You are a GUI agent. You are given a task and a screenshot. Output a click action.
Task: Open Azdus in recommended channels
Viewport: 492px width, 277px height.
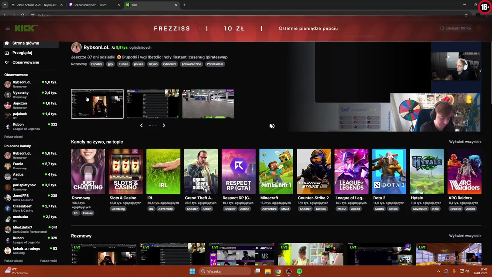tap(30, 176)
